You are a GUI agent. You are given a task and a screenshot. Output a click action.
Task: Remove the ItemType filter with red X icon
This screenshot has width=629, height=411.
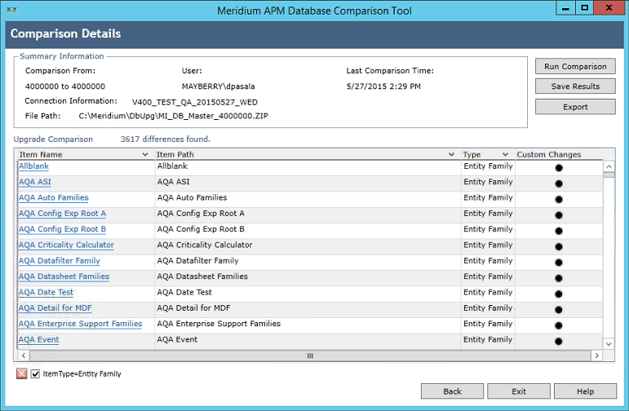tap(22, 373)
